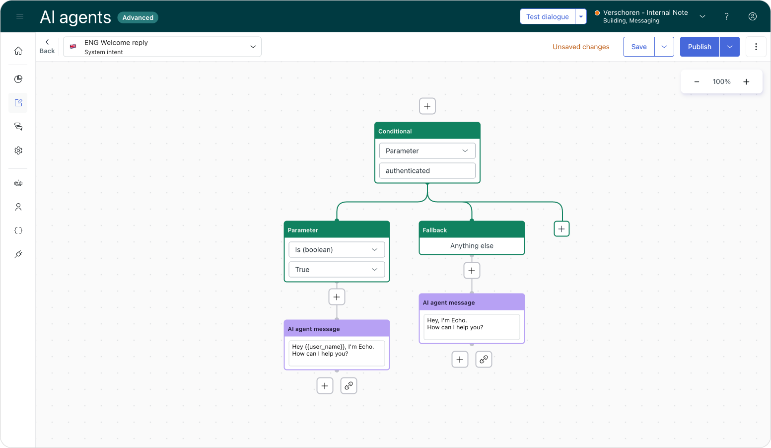Click the authenticated parameter input field
Image resolution: width=771 pixels, height=448 pixels.
427,170
